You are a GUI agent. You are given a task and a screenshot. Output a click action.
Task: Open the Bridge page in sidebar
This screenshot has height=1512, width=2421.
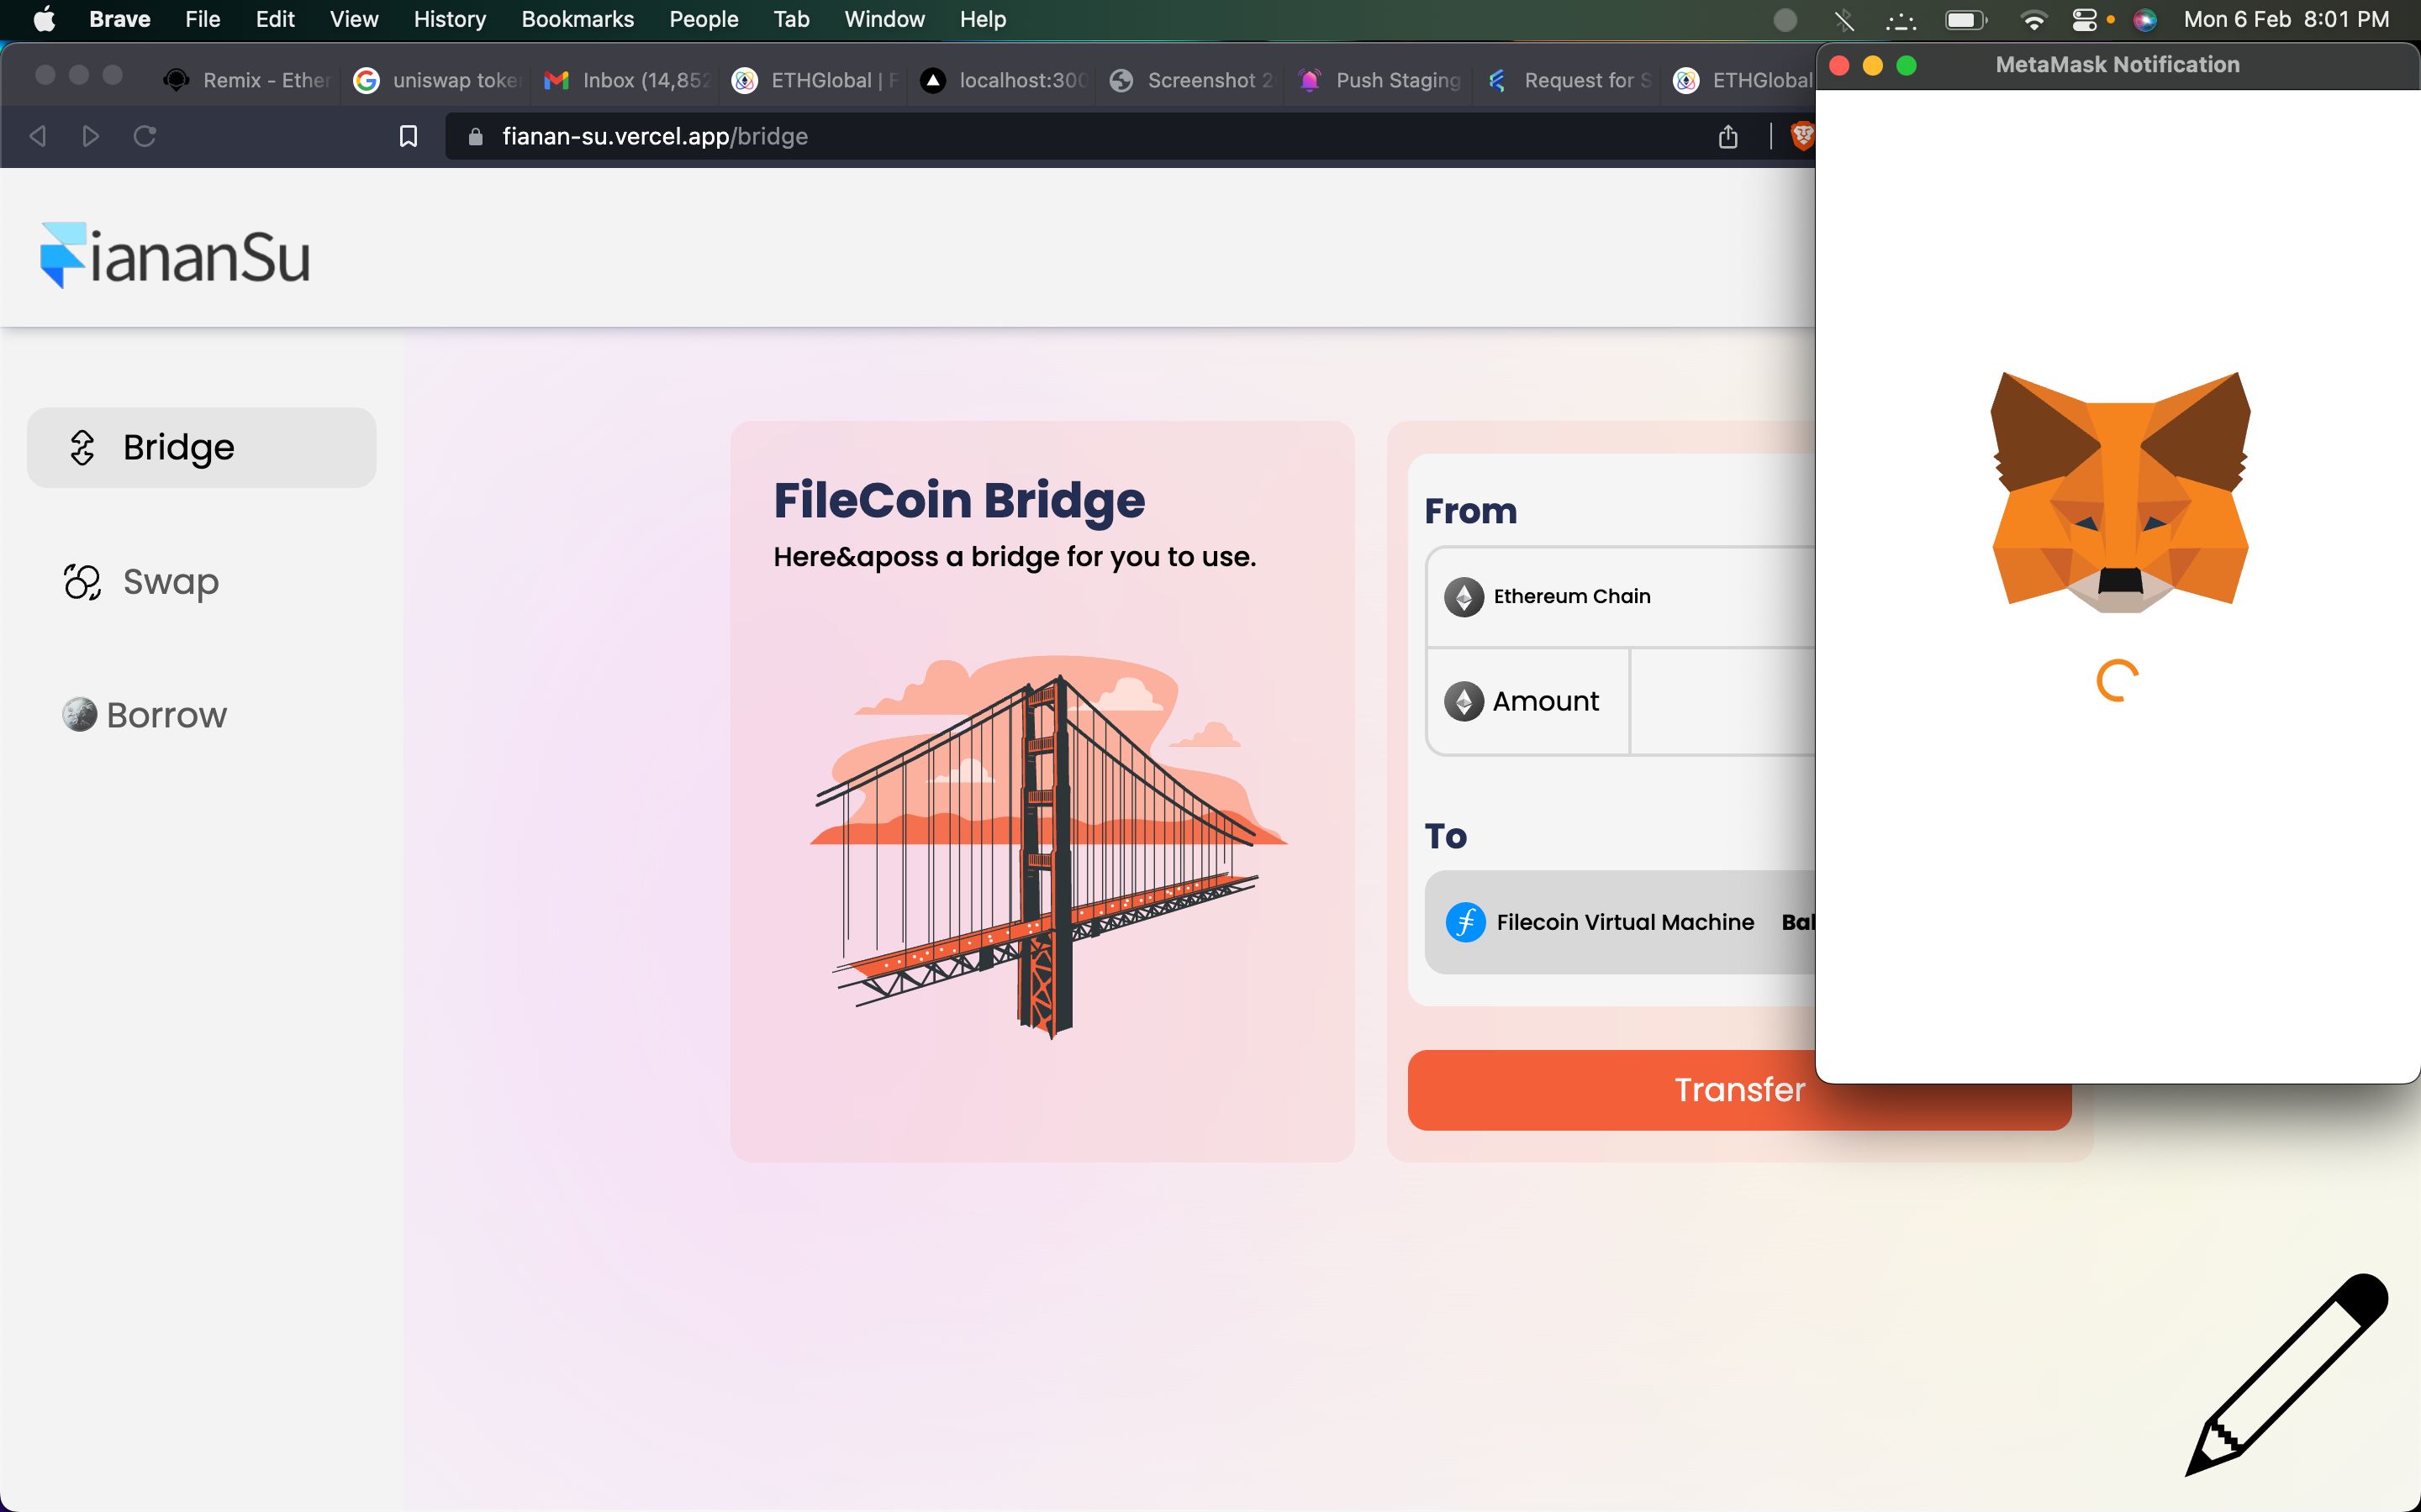click(x=201, y=447)
